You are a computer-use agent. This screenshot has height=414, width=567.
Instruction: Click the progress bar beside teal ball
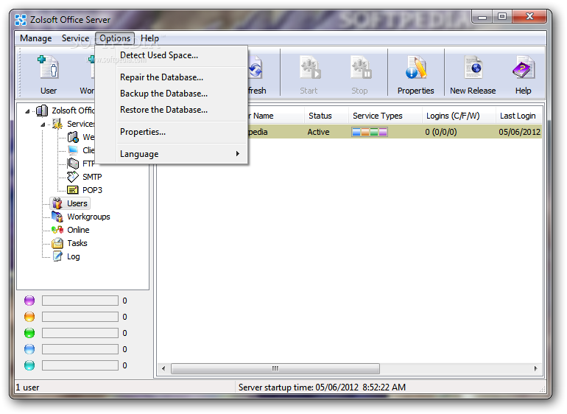[x=80, y=365]
